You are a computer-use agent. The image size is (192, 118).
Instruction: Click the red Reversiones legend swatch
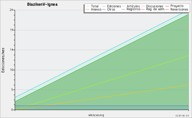[167, 9]
